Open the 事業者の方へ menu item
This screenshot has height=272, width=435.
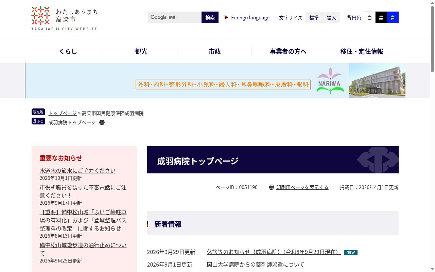coord(288,51)
